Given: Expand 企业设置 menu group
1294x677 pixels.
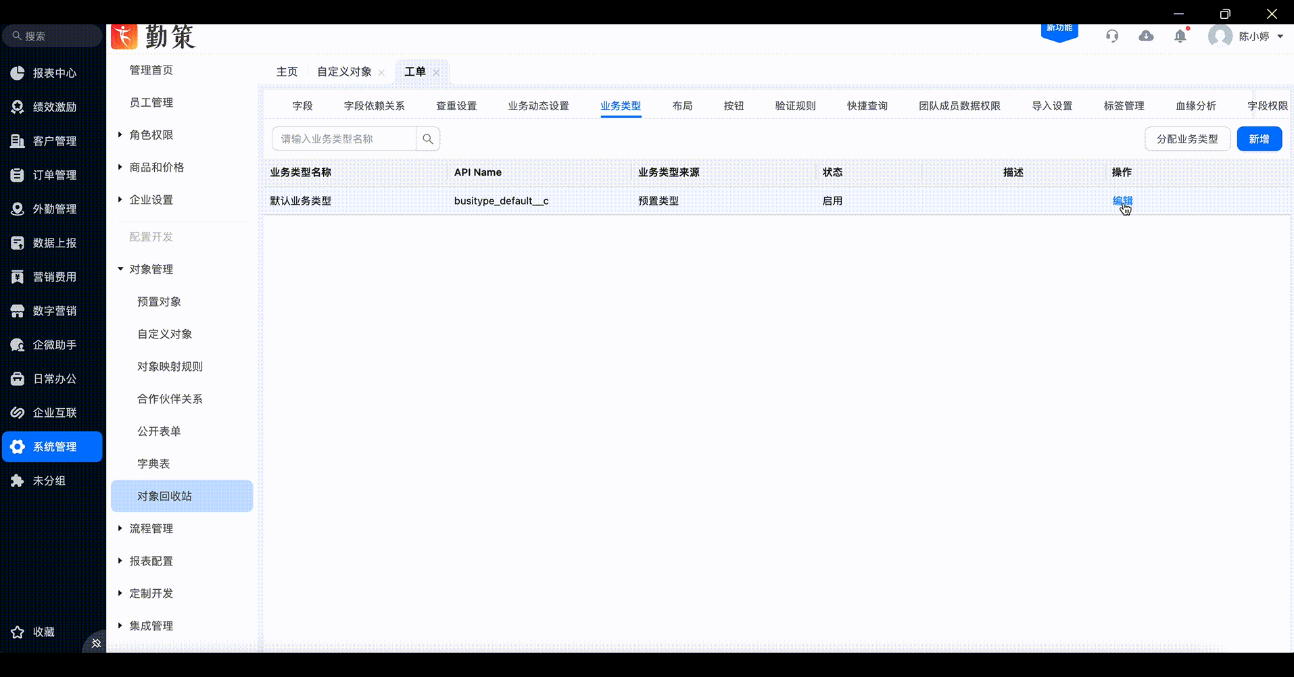Looking at the screenshot, I should tap(120, 199).
